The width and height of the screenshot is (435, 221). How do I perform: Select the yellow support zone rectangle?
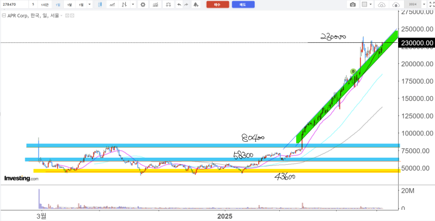pos(217,171)
